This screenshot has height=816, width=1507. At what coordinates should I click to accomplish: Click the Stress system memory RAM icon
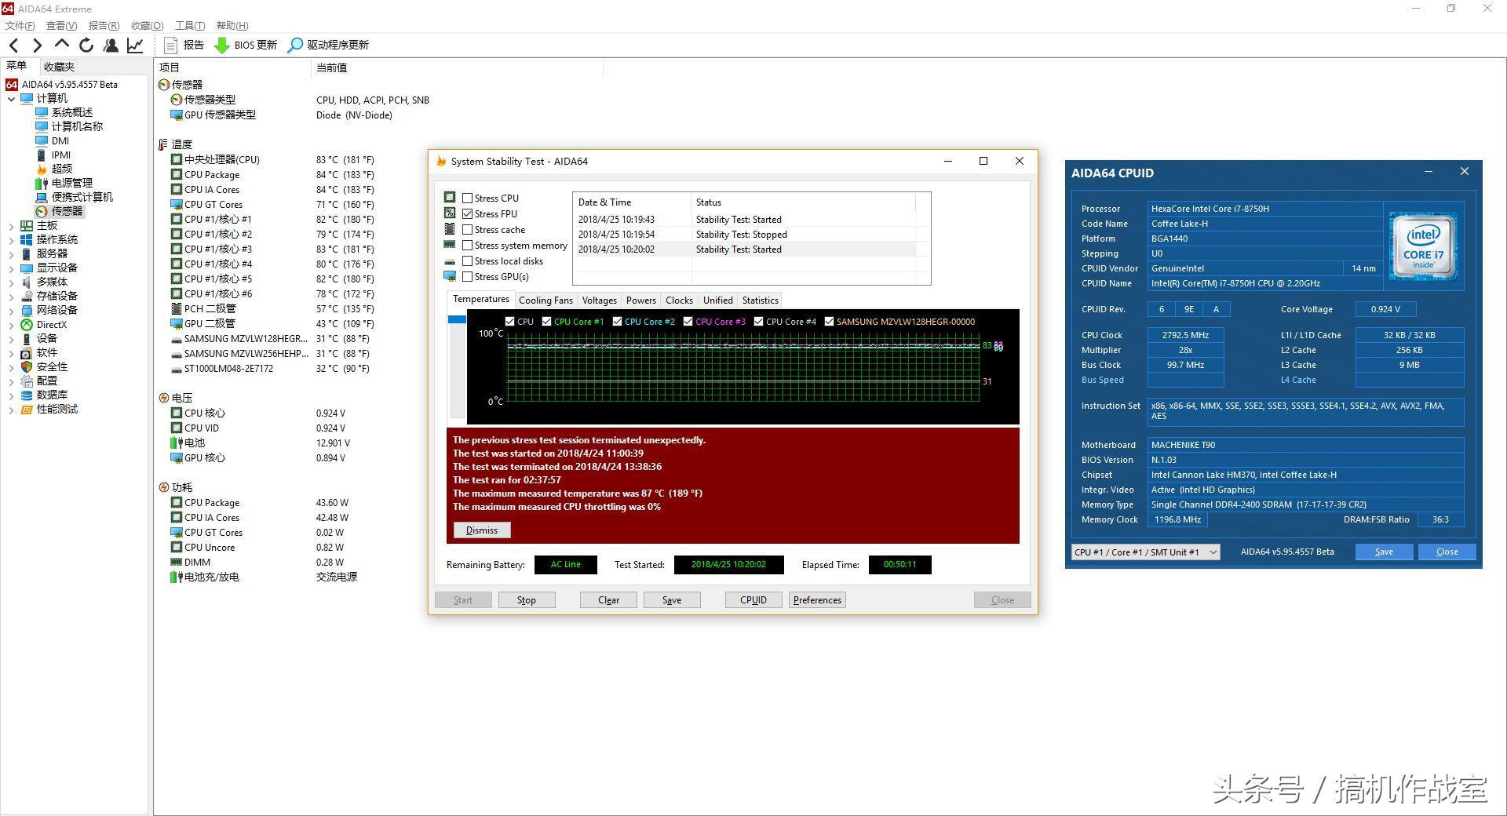pyautogui.click(x=450, y=245)
